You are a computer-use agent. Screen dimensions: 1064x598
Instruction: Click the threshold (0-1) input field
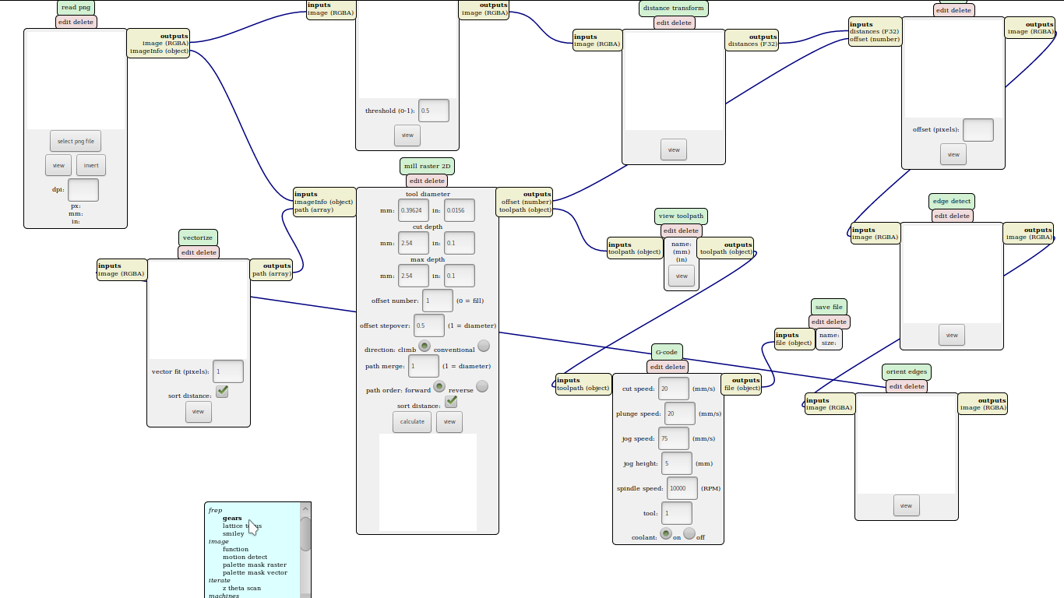(434, 111)
